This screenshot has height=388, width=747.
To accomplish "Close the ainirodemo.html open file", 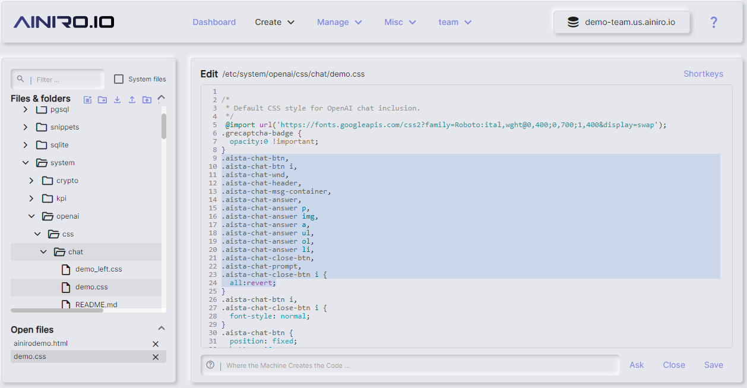I will tap(156, 344).
